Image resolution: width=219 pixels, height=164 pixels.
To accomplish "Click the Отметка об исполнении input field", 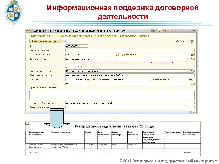I will pyautogui.click(x=130, y=103).
